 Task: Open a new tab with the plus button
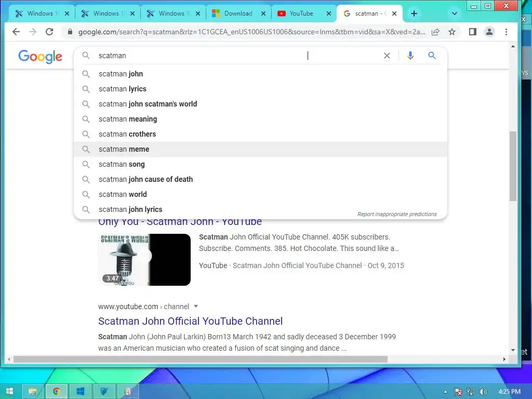click(x=414, y=14)
